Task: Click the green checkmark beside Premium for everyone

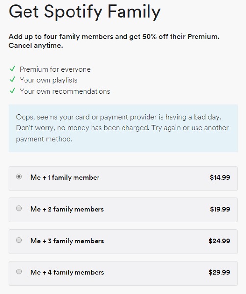Action: click(x=12, y=69)
